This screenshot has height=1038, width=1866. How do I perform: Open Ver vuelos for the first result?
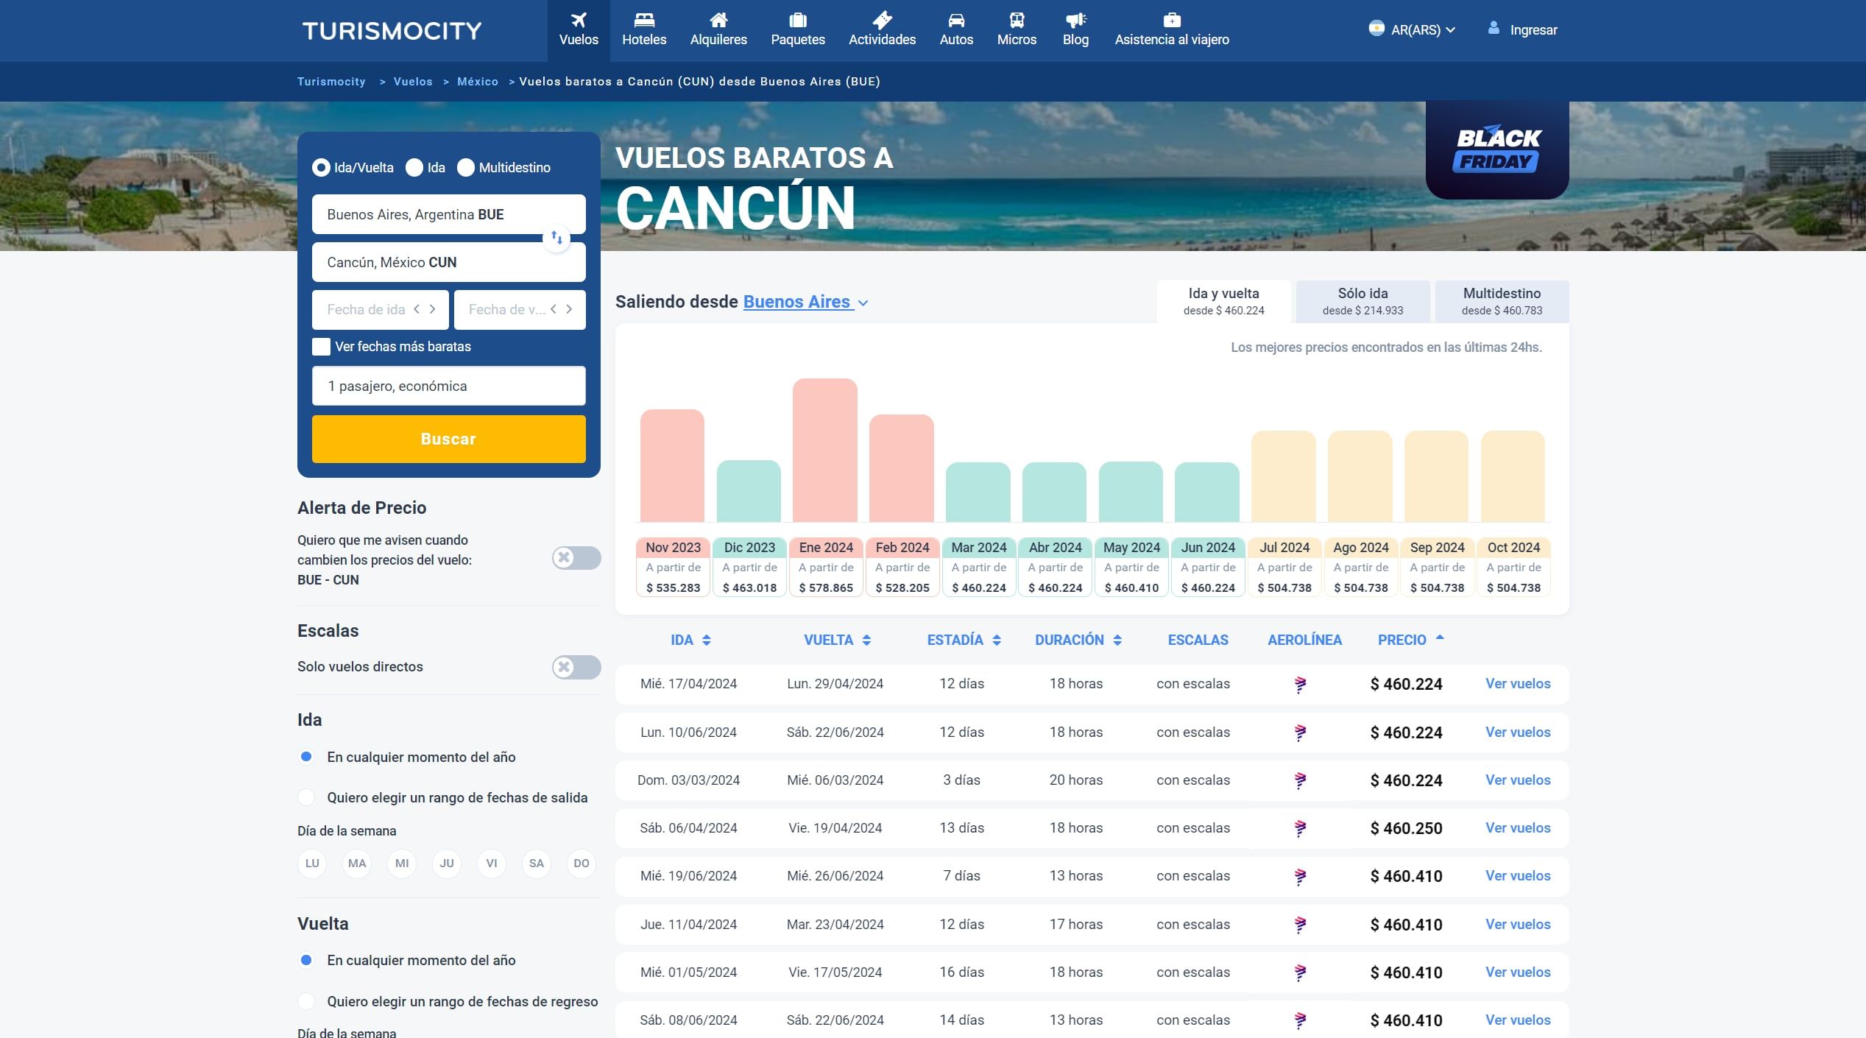[1517, 683]
